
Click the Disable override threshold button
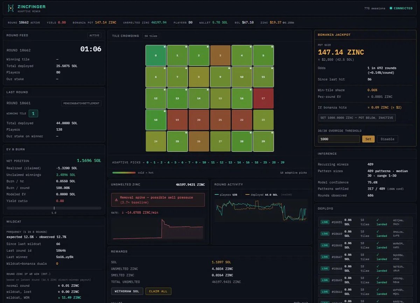coord(387,139)
